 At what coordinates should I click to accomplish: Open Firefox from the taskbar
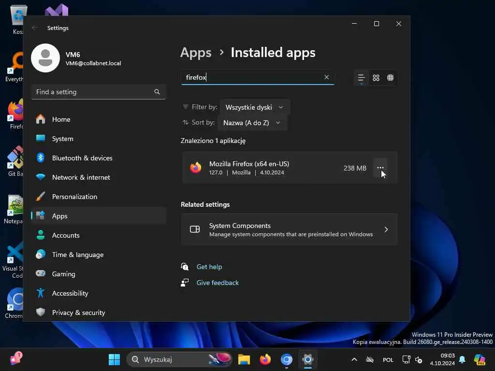click(265, 359)
